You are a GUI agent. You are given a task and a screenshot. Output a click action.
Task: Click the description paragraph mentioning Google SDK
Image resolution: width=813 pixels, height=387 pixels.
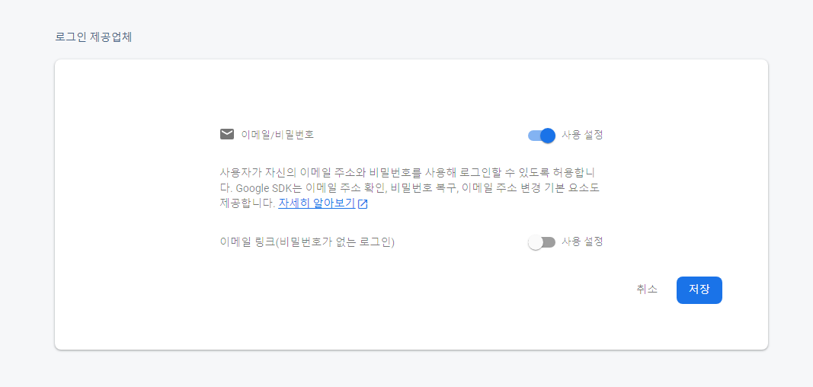point(410,187)
